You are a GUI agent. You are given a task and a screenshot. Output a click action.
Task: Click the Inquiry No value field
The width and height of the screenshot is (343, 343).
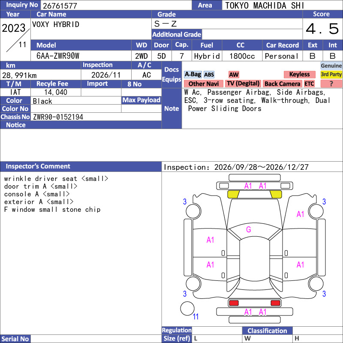[116, 5]
